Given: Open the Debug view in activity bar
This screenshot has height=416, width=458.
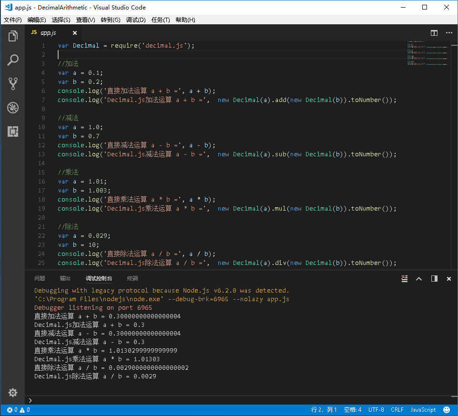Looking at the screenshot, I should tap(13, 108).
